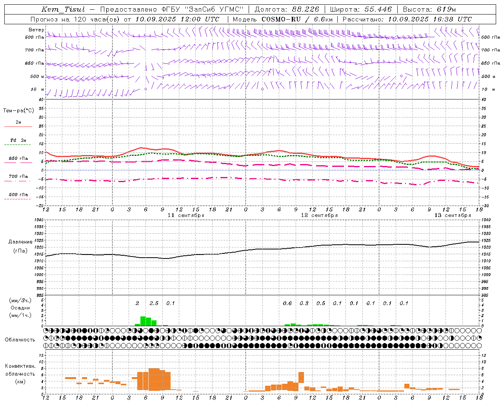Click the Облачность cloud cover label
The image size is (502, 401).
(x=20, y=340)
